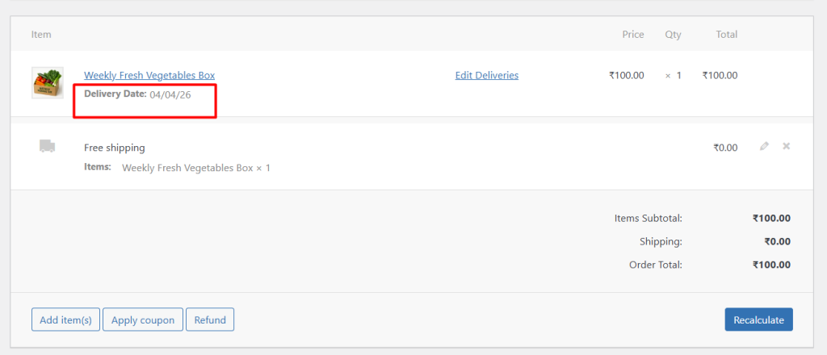
Task: Click the vegetables box product thumbnail
Action: pyautogui.click(x=47, y=83)
